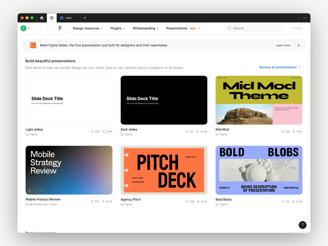Click the Figma logo icon

tap(60, 28)
